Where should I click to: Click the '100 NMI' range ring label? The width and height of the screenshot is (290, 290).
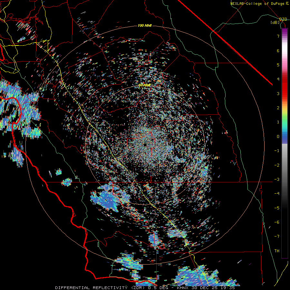click(145, 25)
